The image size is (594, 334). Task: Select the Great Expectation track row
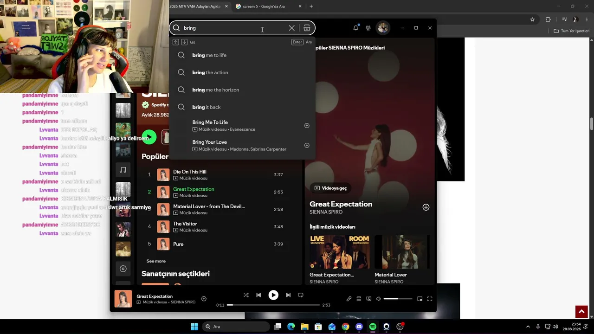click(220, 192)
